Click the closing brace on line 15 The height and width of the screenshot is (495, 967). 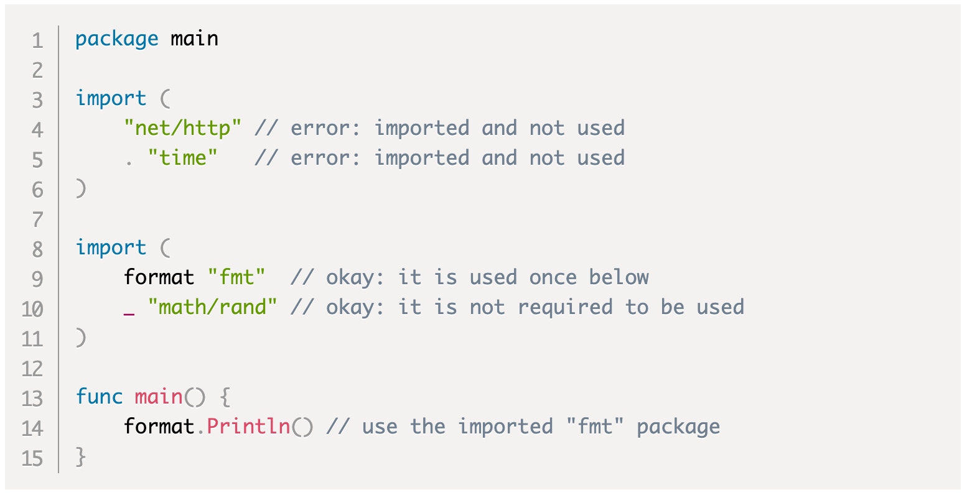pyautogui.click(x=81, y=457)
